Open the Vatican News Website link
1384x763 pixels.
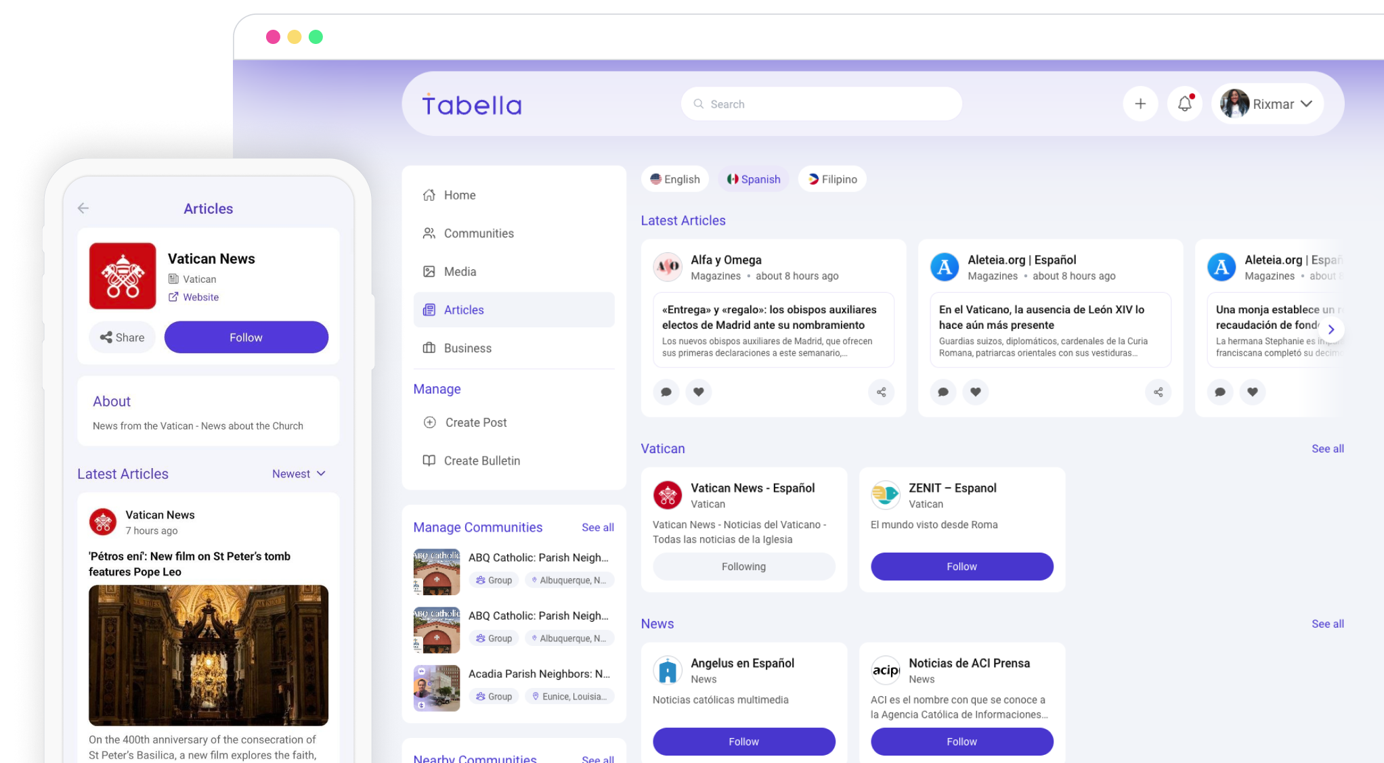pyautogui.click(x=194, y=297)
